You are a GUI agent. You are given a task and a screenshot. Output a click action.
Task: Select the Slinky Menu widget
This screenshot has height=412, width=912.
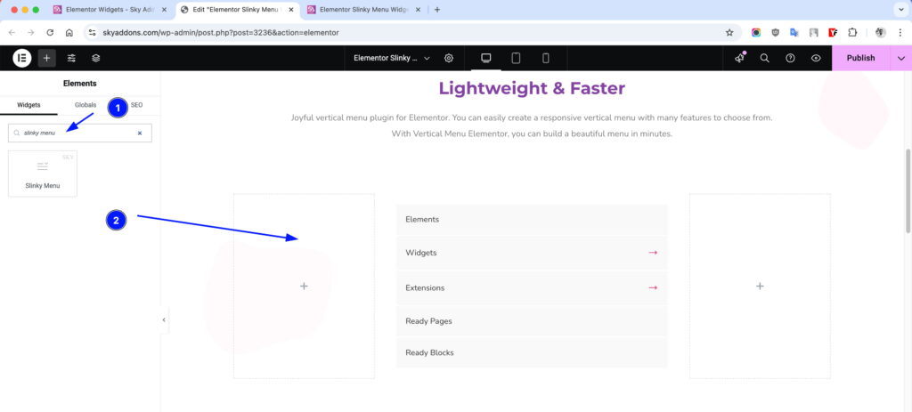43,174
